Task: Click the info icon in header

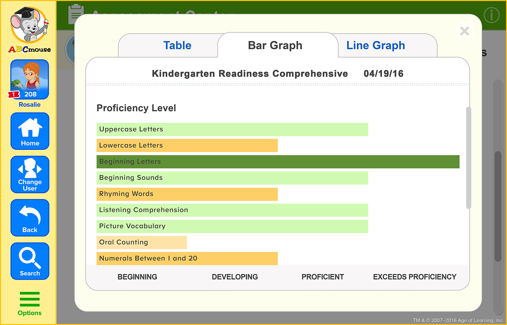Action: (x=491, y=15)
